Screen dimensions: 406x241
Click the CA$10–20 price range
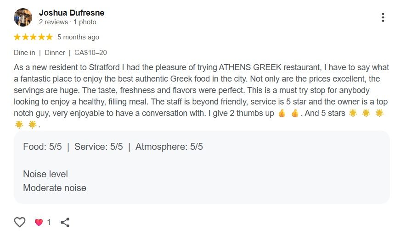tap(90, 53)
